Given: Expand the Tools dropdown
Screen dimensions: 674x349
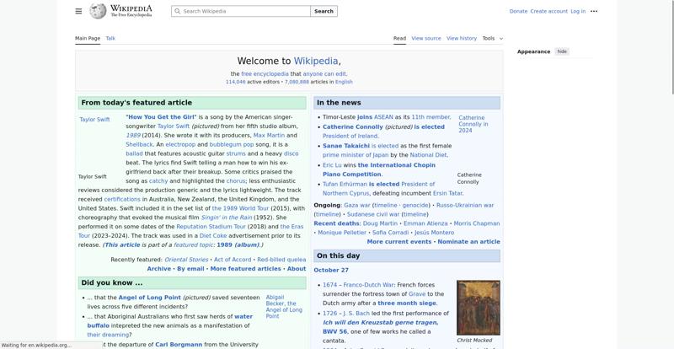Looking at the screenshot, I should pyautogui.click(x=492, y=38).
